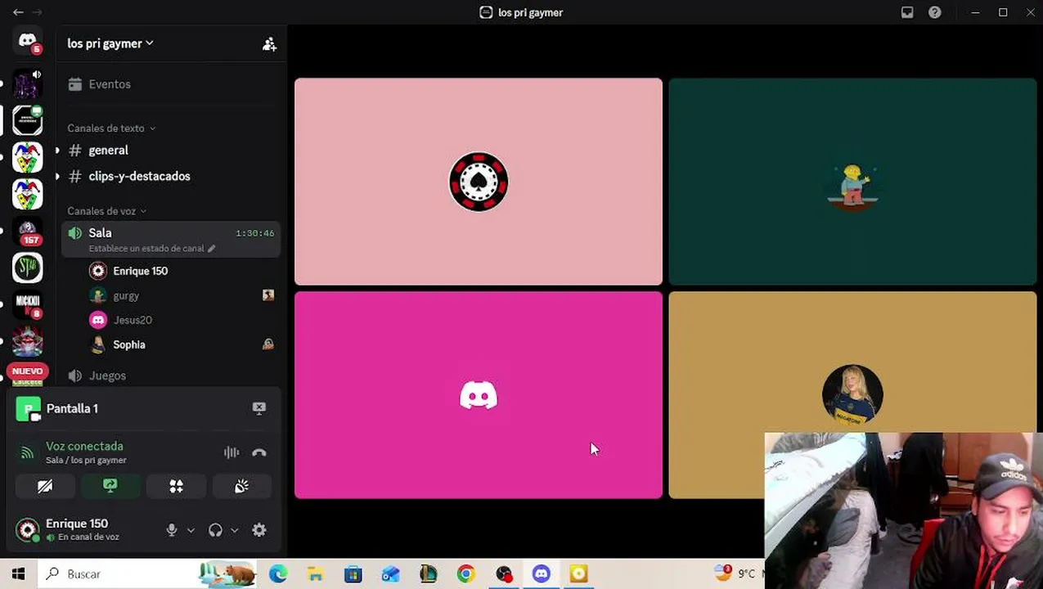
Task: Focus the pink poker chip video tile
Action: pyautogui.click(x=479, y=182)
